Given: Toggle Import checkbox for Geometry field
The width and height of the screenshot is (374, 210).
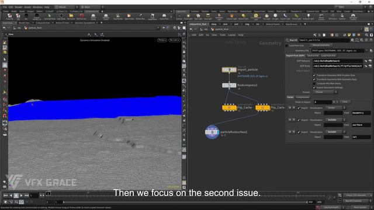Looking at the screenshot, I should tap(299, 108).
